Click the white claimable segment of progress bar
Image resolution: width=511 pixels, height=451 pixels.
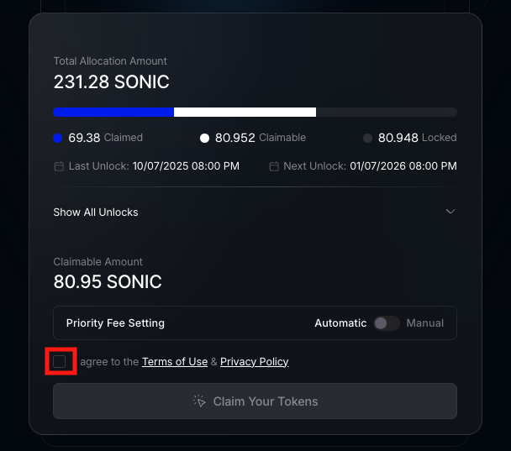pyautogui.click(x=245, y=112)
